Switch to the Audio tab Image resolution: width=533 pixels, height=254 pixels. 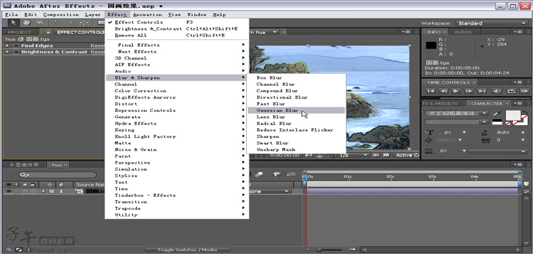[463, 32]
